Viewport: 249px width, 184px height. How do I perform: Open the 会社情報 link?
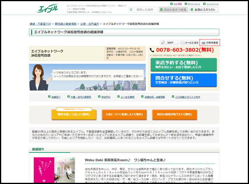[x=177, y=4]
